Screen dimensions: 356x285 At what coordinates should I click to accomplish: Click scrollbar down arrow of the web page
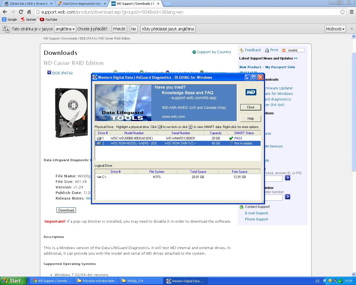(354, 274)
